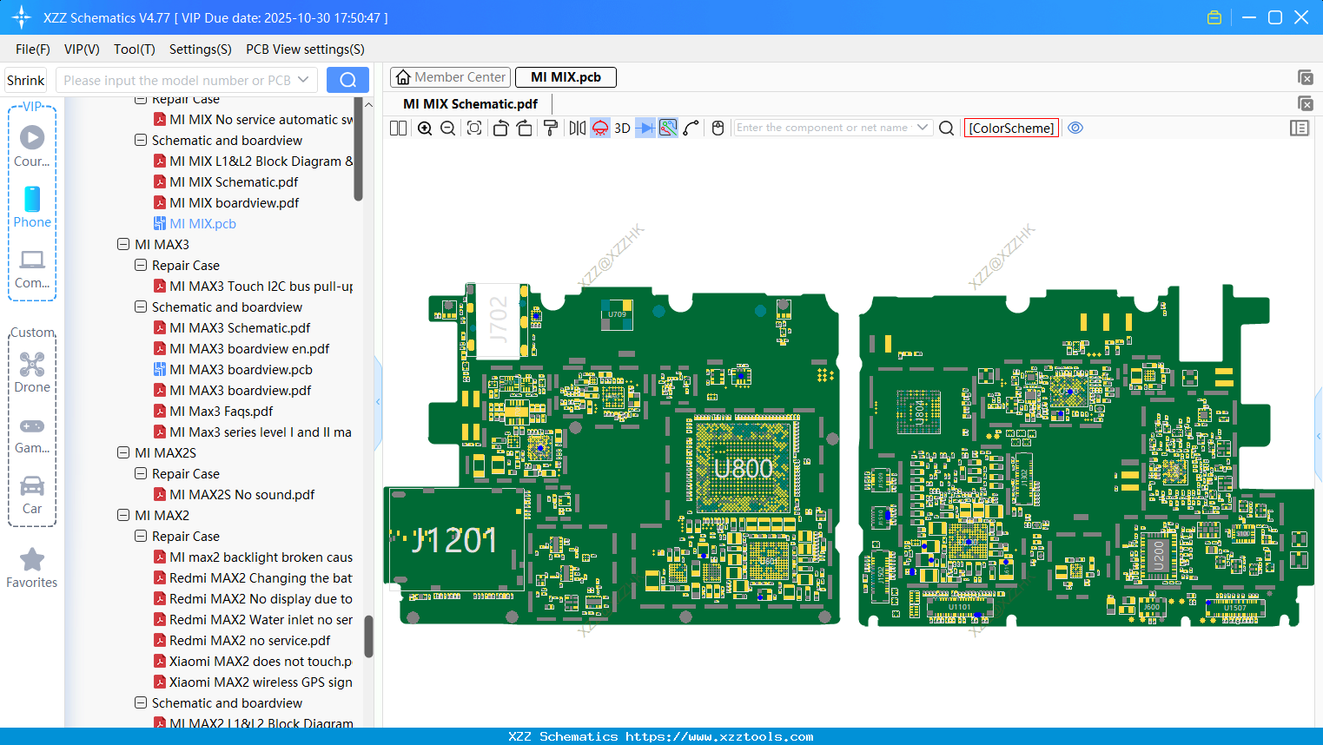Open the Tool(T) menu

(x=134, y=49)
